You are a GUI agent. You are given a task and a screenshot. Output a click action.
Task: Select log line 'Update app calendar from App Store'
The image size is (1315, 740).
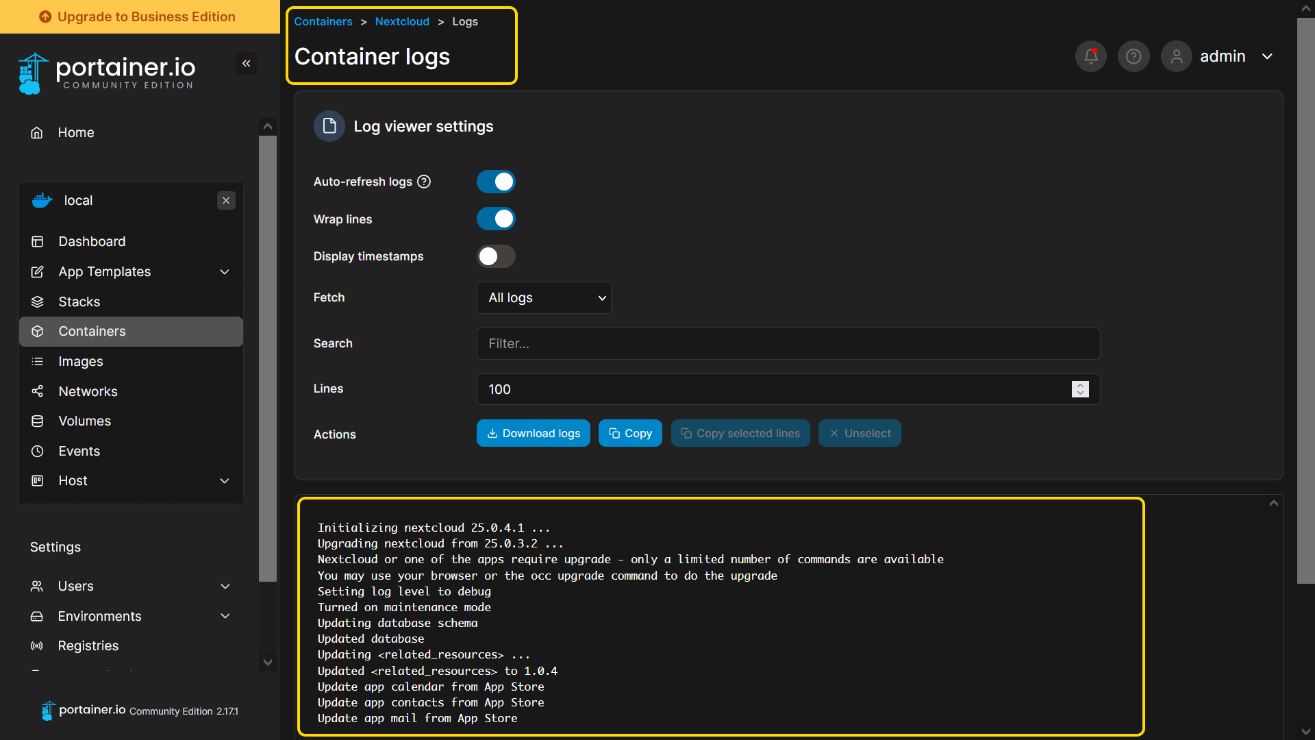point(431,687)
